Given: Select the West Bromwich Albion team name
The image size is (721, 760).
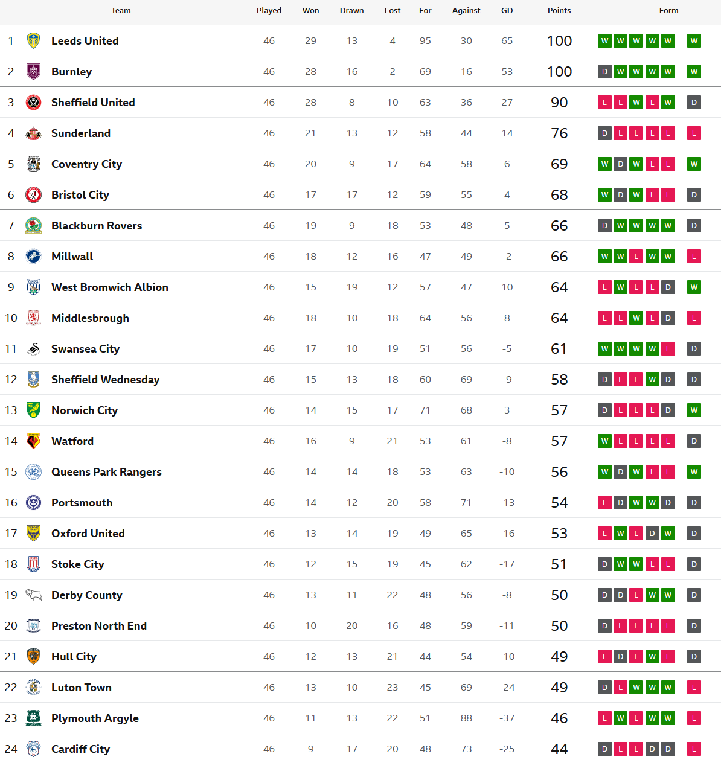Looking at the screenshot, I should [x=110, y=287].
